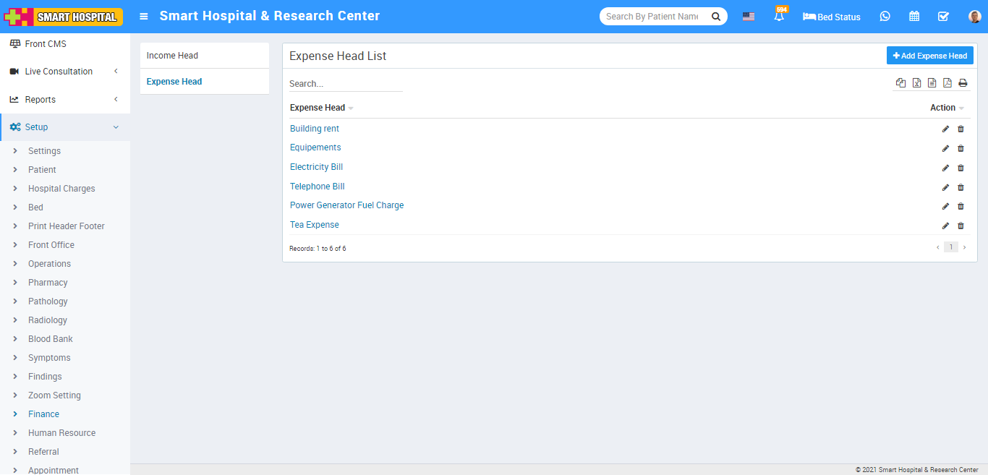988x475 pixels.
Task: Expand the Reports sidebar menu
Action: tap(65, 100)
